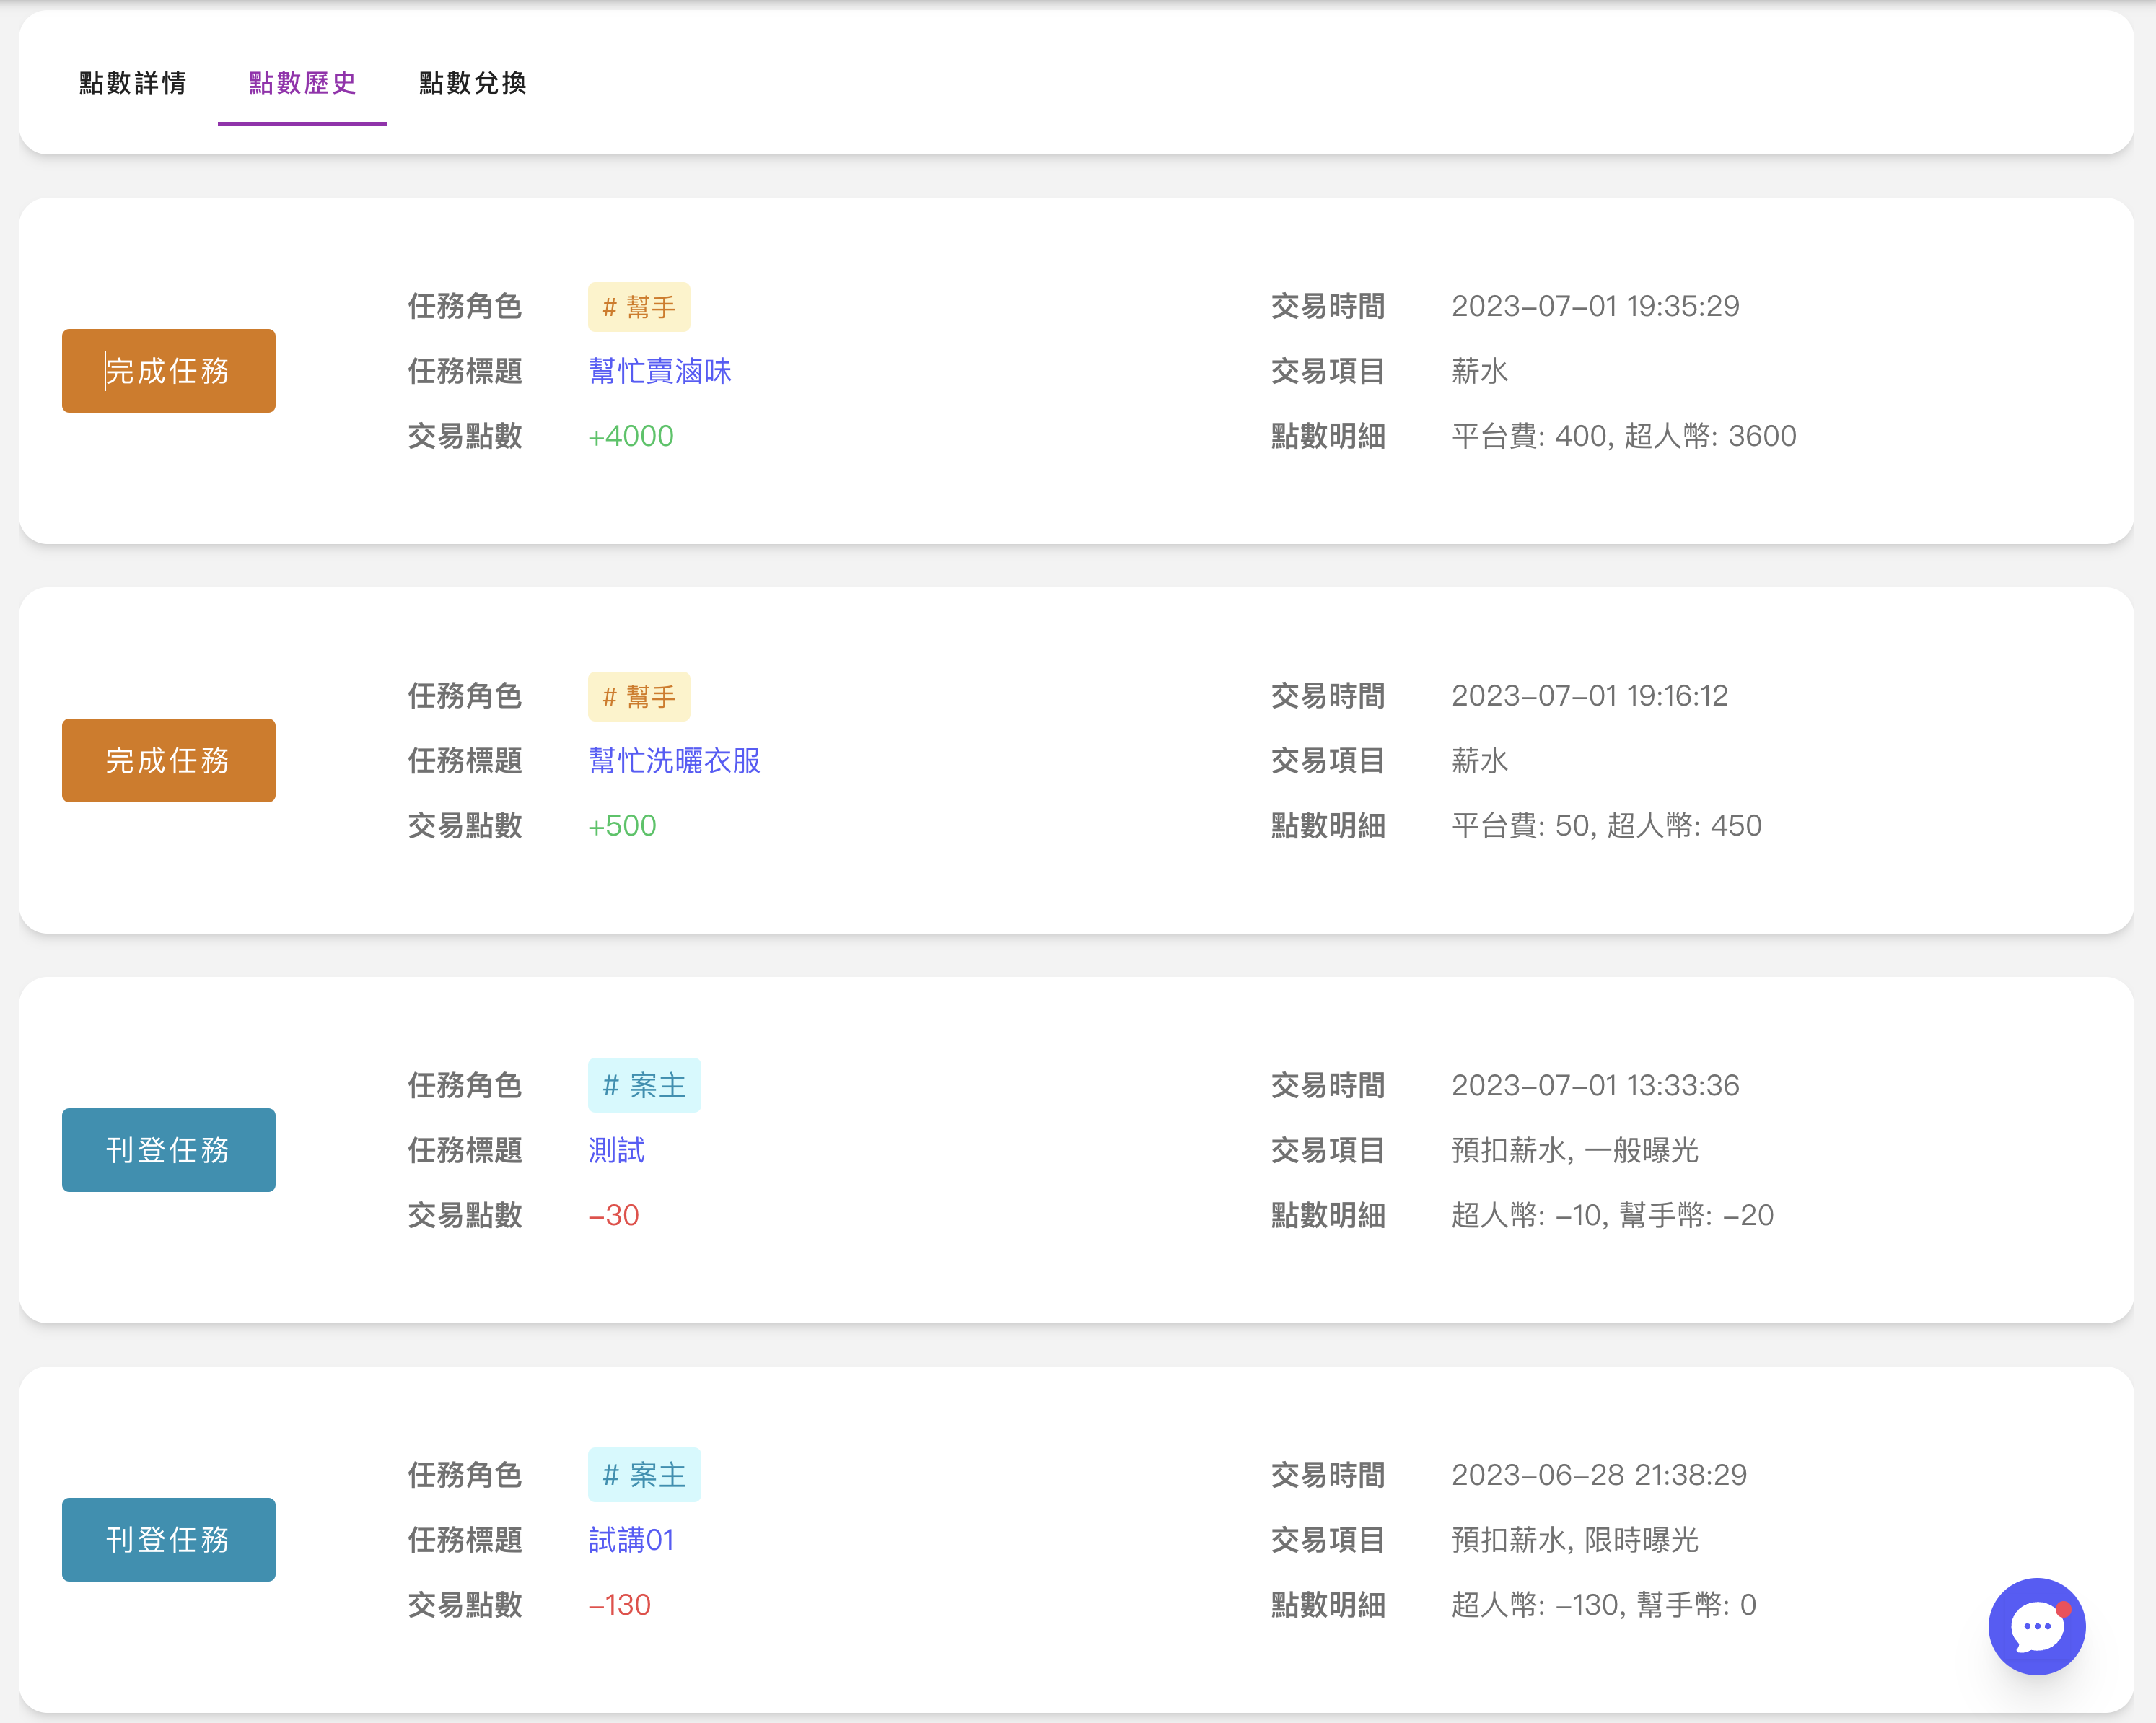Click the # 幫手 tag in first record
The image size is (2156, 1723).
pos(638,307)
